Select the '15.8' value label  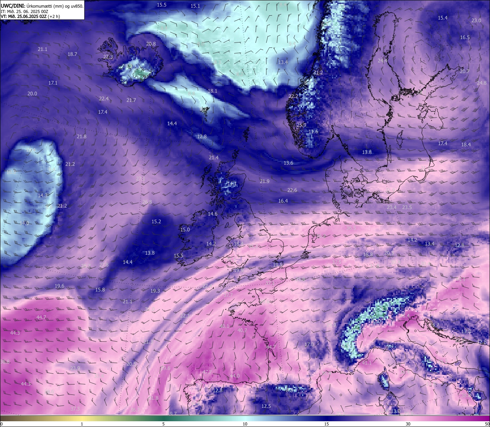click(100, 290)
